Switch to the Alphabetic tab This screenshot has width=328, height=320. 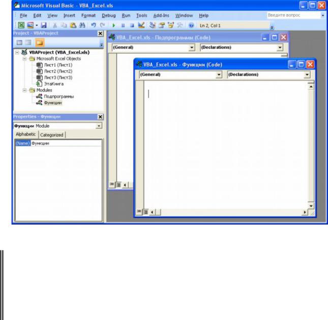pyautogui.click(x=26, y=134)
